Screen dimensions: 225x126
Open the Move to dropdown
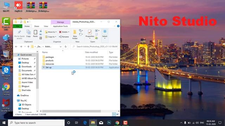(51, 32)
